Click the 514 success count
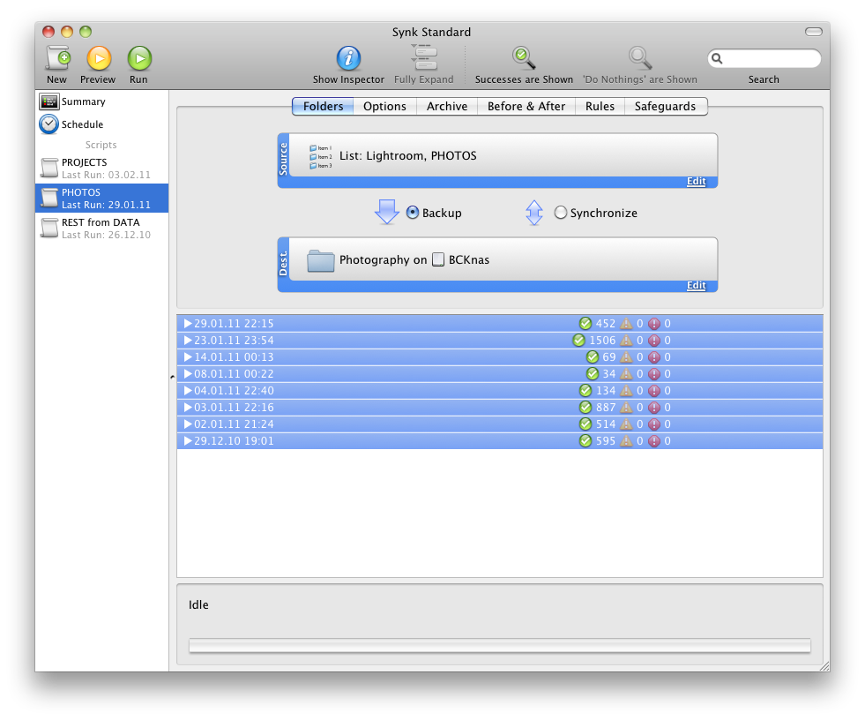Viewport: 865px width, 720px height. (x=606, y=424)
